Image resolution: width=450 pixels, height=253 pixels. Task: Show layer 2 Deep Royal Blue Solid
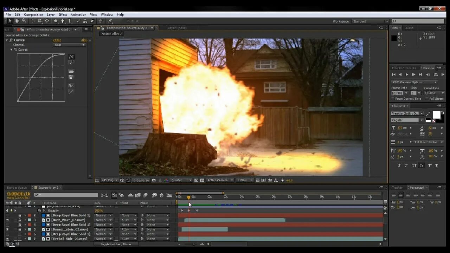pos(7,215)
